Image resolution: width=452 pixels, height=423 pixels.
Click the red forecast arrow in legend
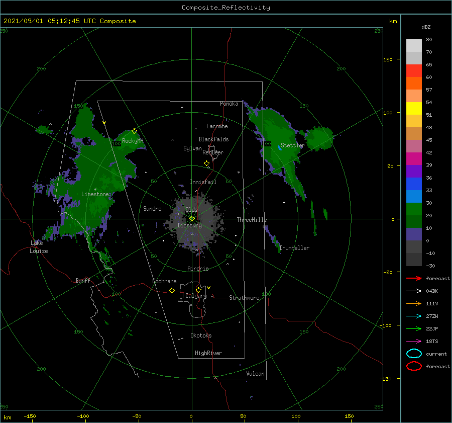414,278
